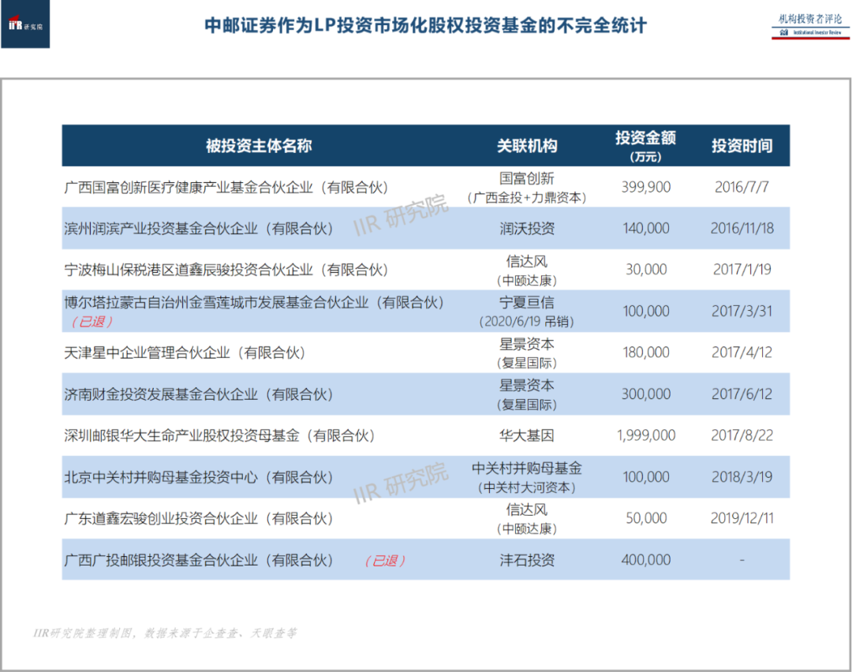Select 华大基因 institution cell
The width and height of the screenshot is (852, 672).
pyautogui.click(x=527, y=435)
